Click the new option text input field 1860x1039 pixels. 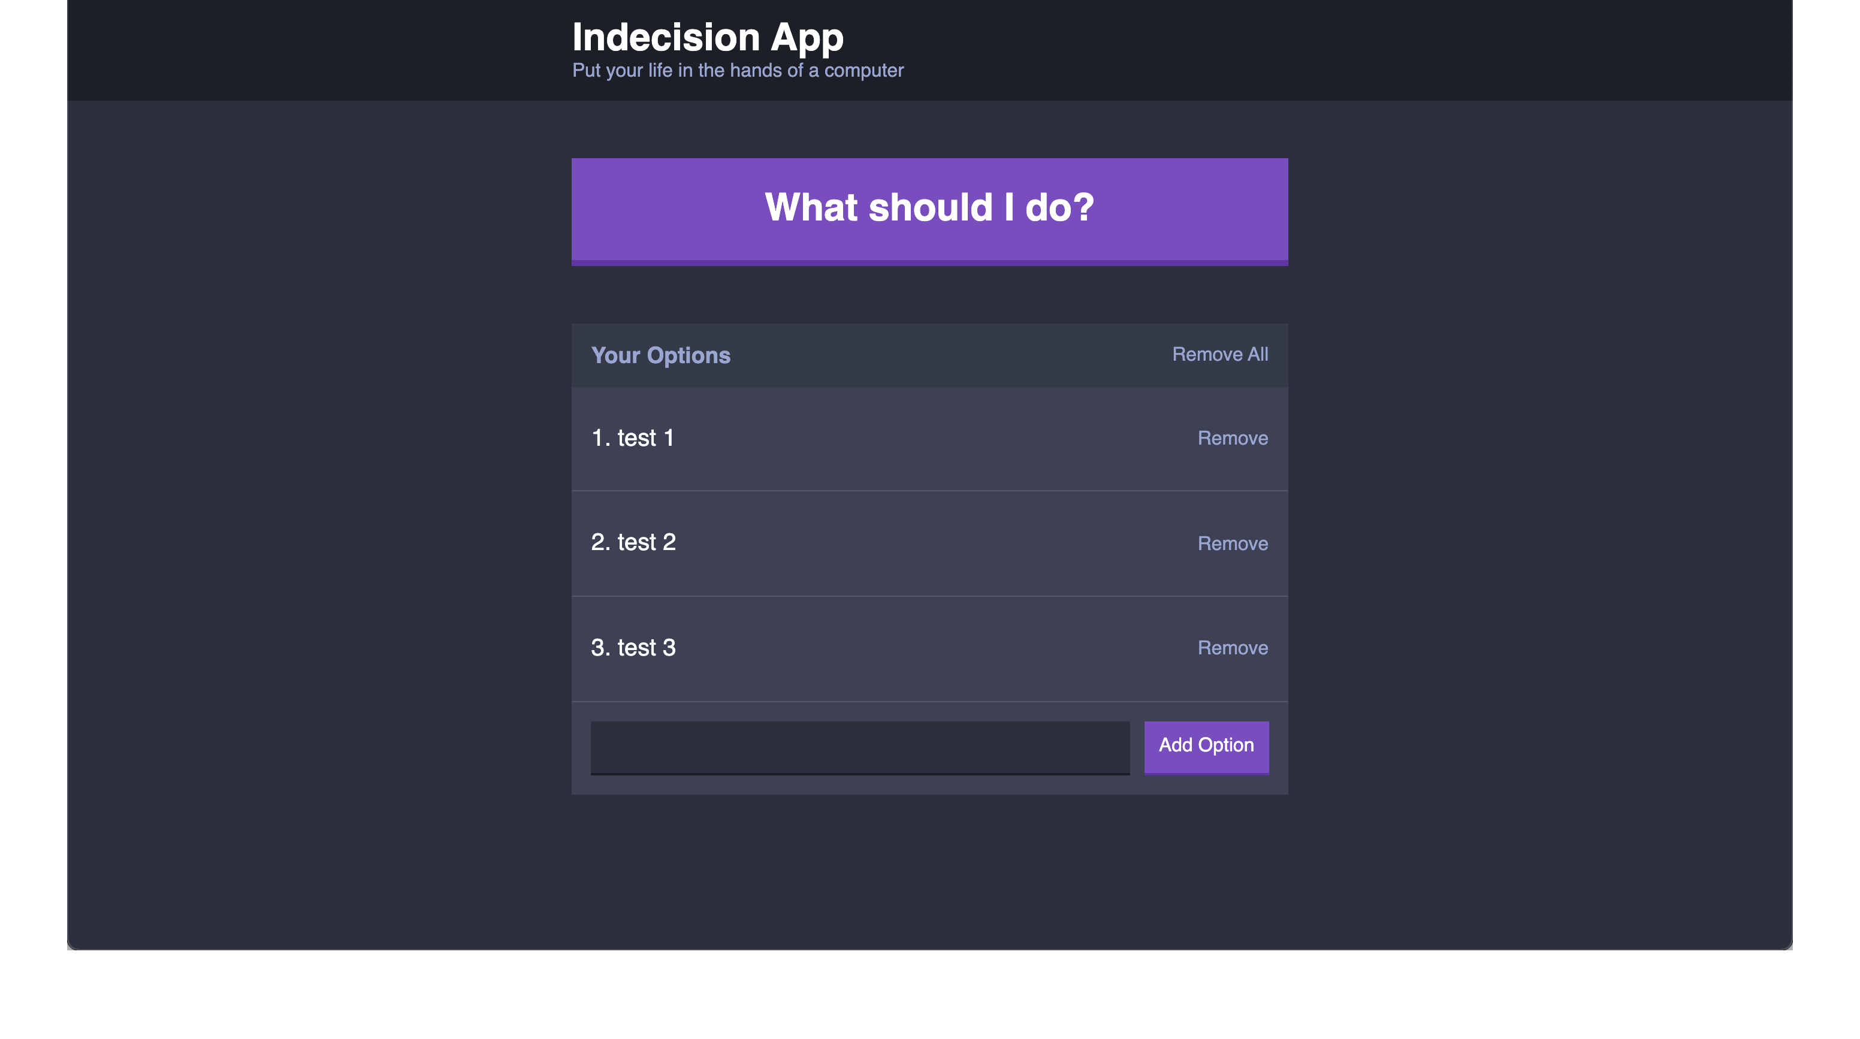859,747
